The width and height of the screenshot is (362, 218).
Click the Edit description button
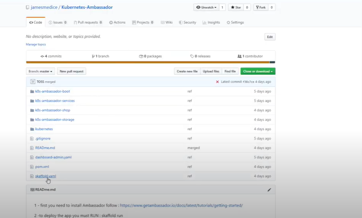270,37
